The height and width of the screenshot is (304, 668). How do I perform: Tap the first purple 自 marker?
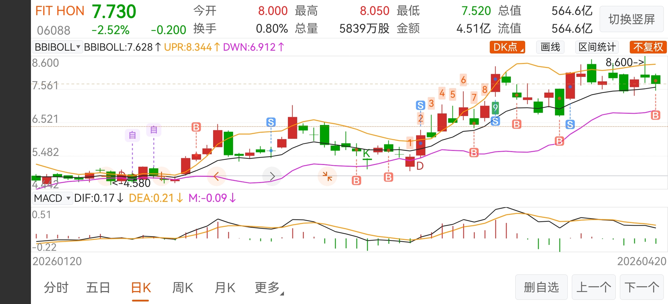tap(132, 135)
